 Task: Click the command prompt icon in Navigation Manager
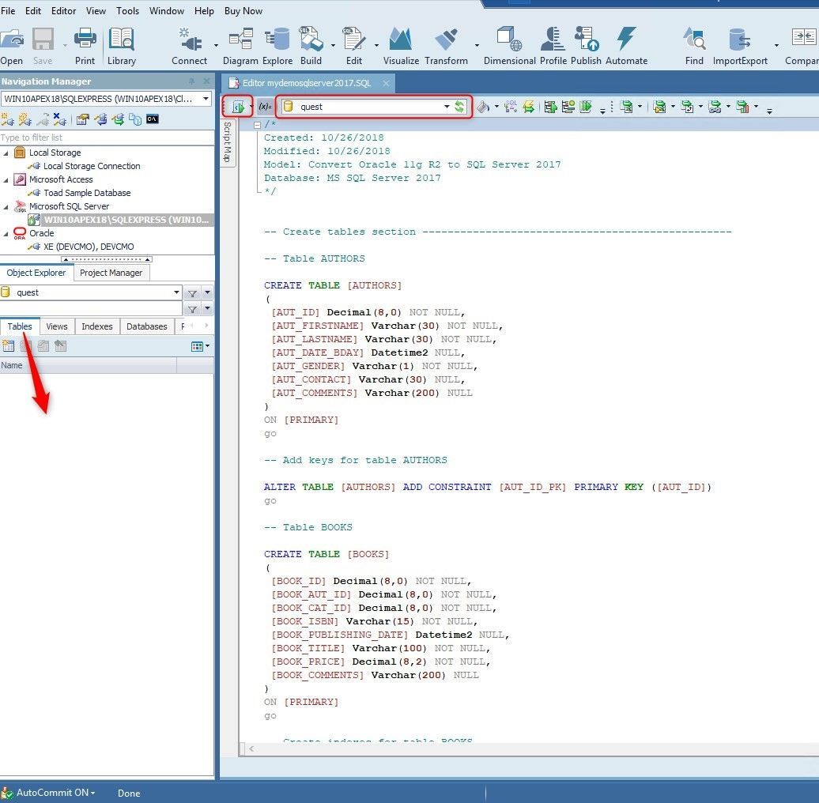pos(152,119)
